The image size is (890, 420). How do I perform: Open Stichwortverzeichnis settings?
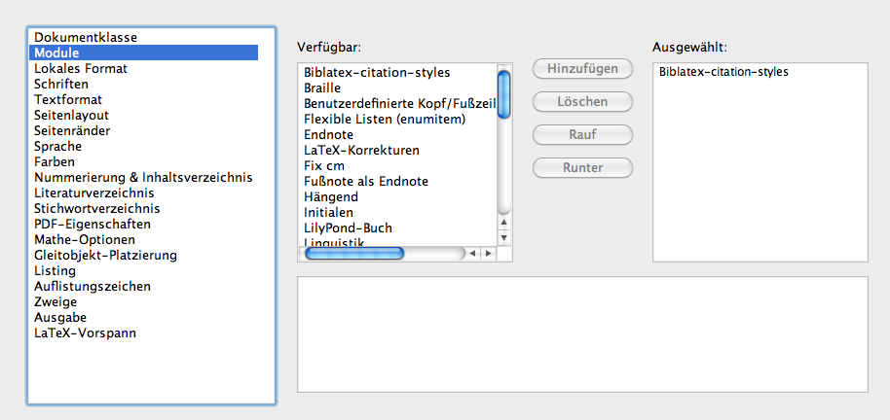coord(143,209)
